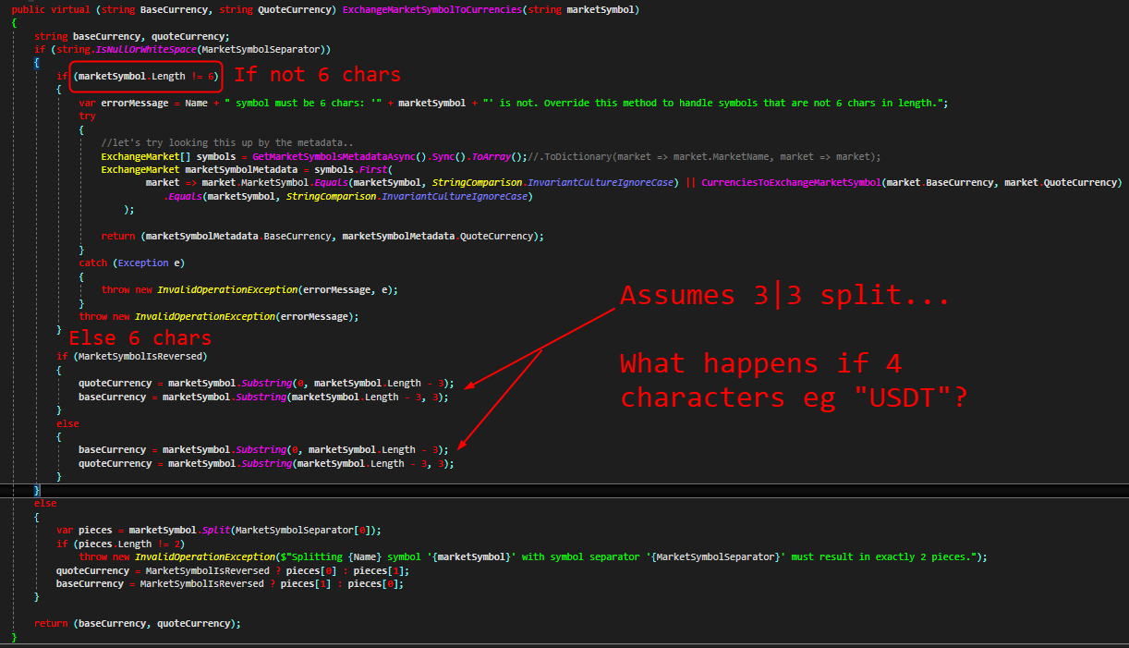Screen dimensions: 1129x648
Task: Click the highlighted closing brace line
Action: coord(37,489)
